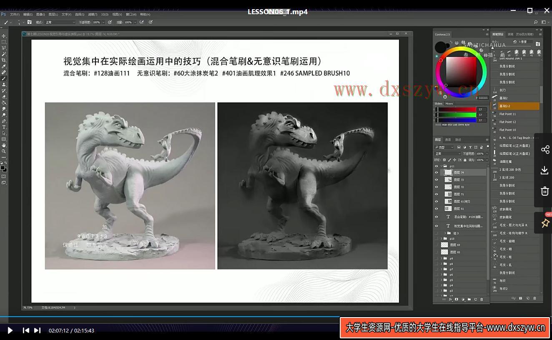Click the red channel slider in Coolorus
Viewport: 552px width, 340px height.
click(x=455, y=109)
